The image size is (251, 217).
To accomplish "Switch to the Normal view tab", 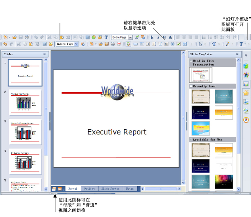I will (x=73, y=189).
